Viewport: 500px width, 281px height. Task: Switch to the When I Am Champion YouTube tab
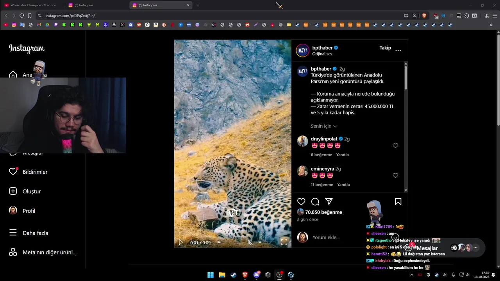[33, 5]
